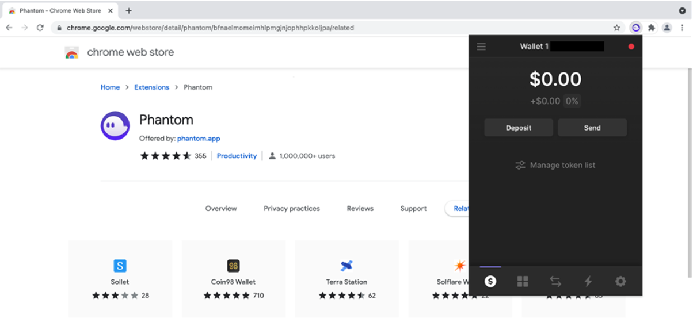The height and width of the screenshot is (322, 693).
Task: Switch to the Privacy practices tab
Action: pos(291,209)
